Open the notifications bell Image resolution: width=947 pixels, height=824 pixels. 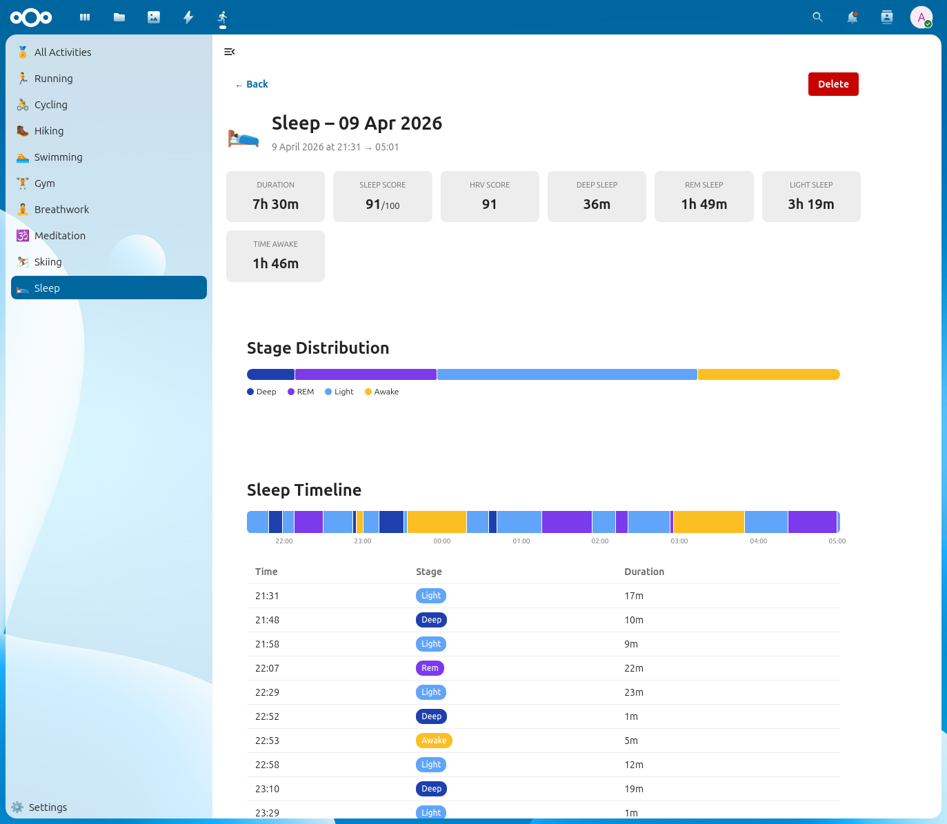click(853, 17)
